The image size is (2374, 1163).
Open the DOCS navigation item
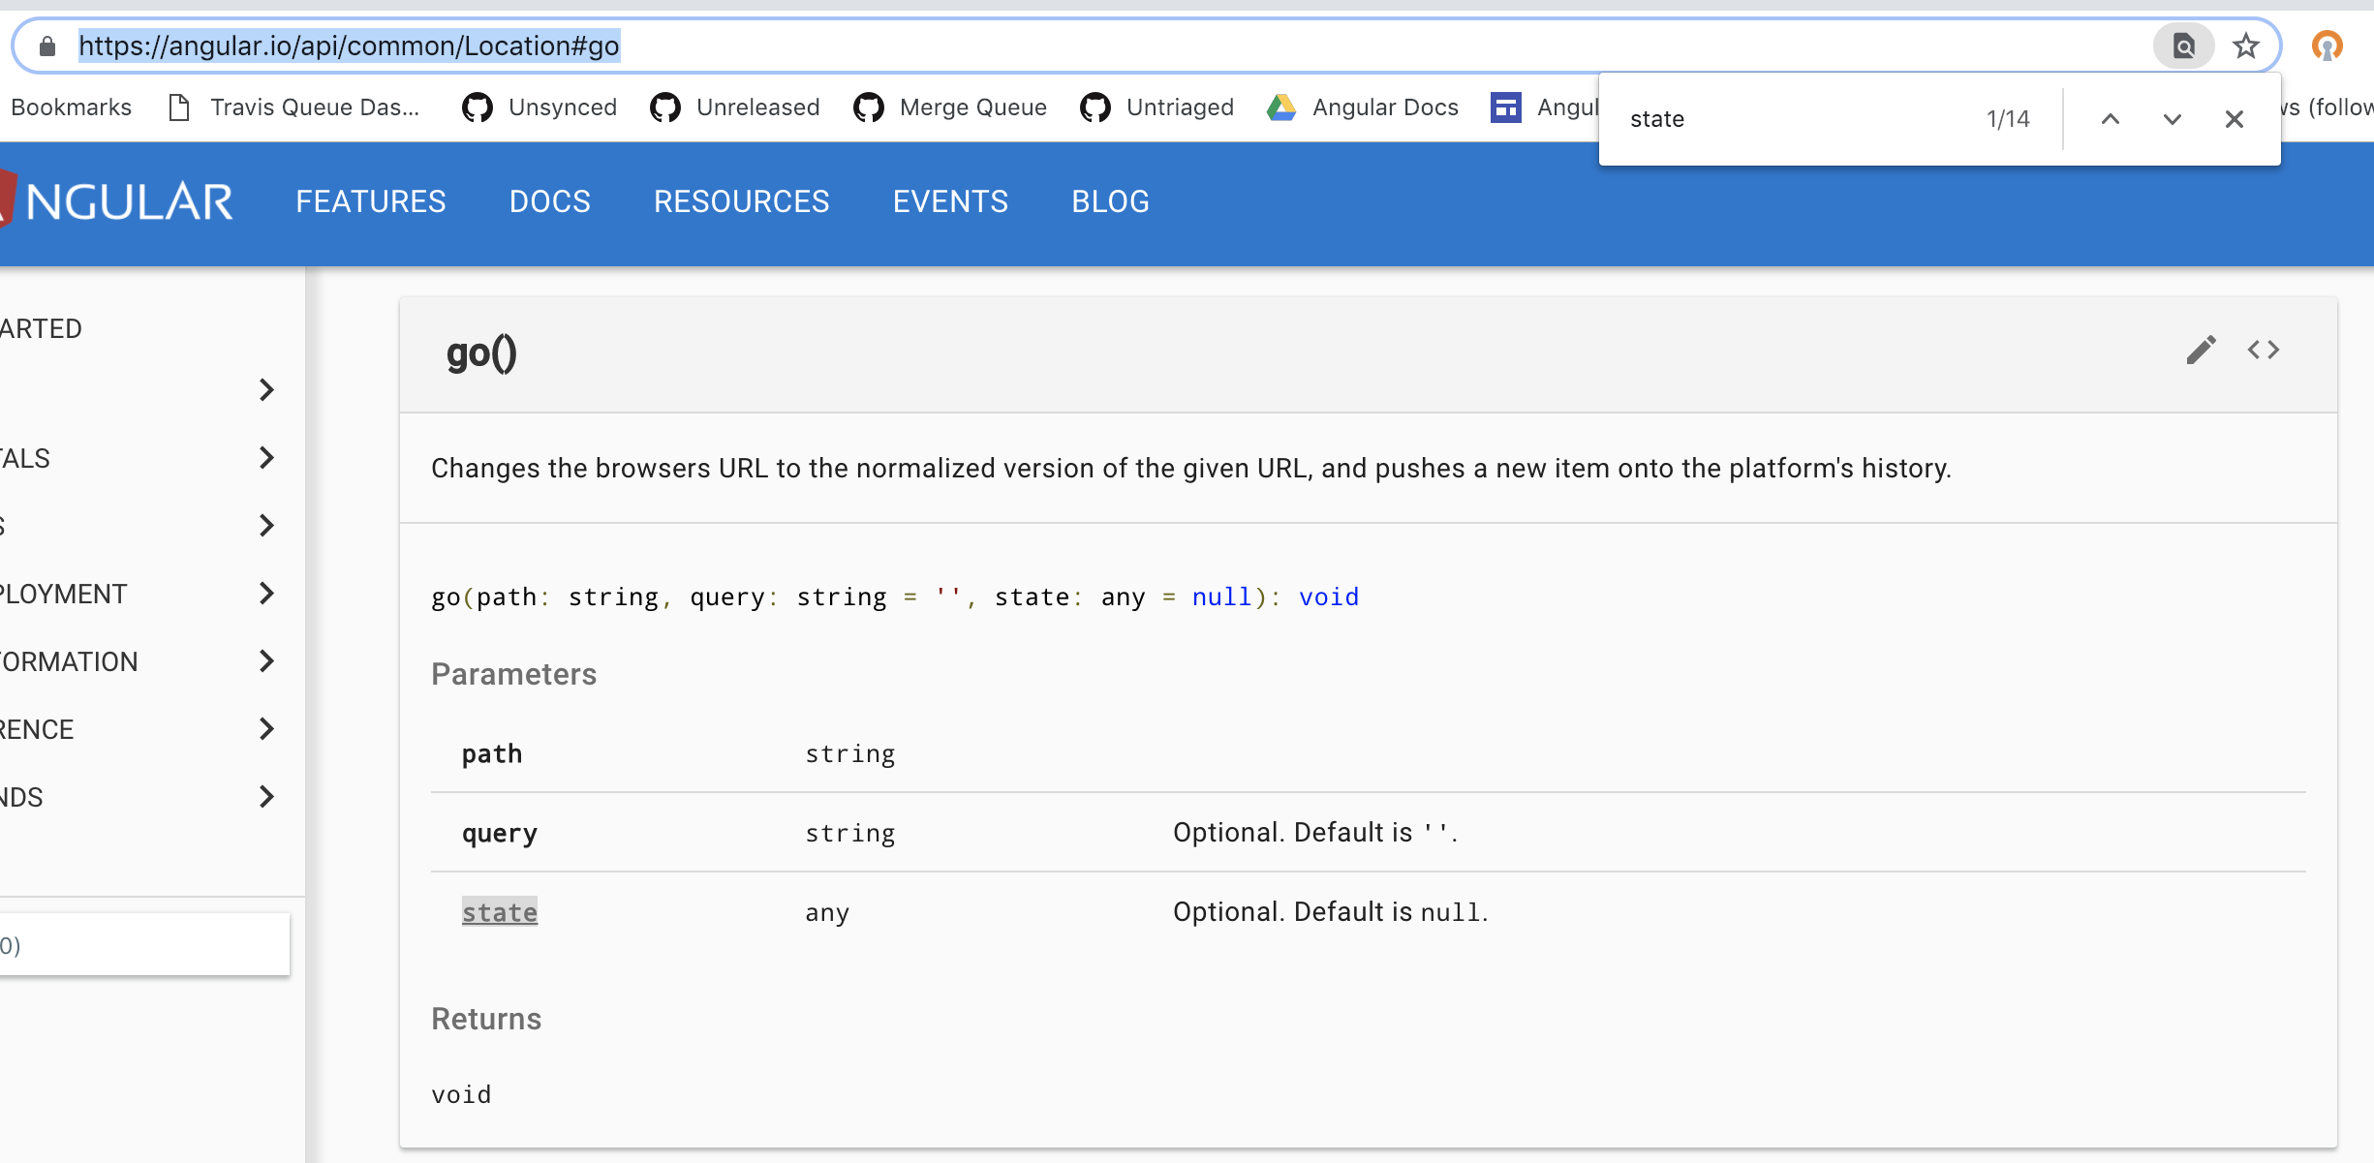coord(549,201)
